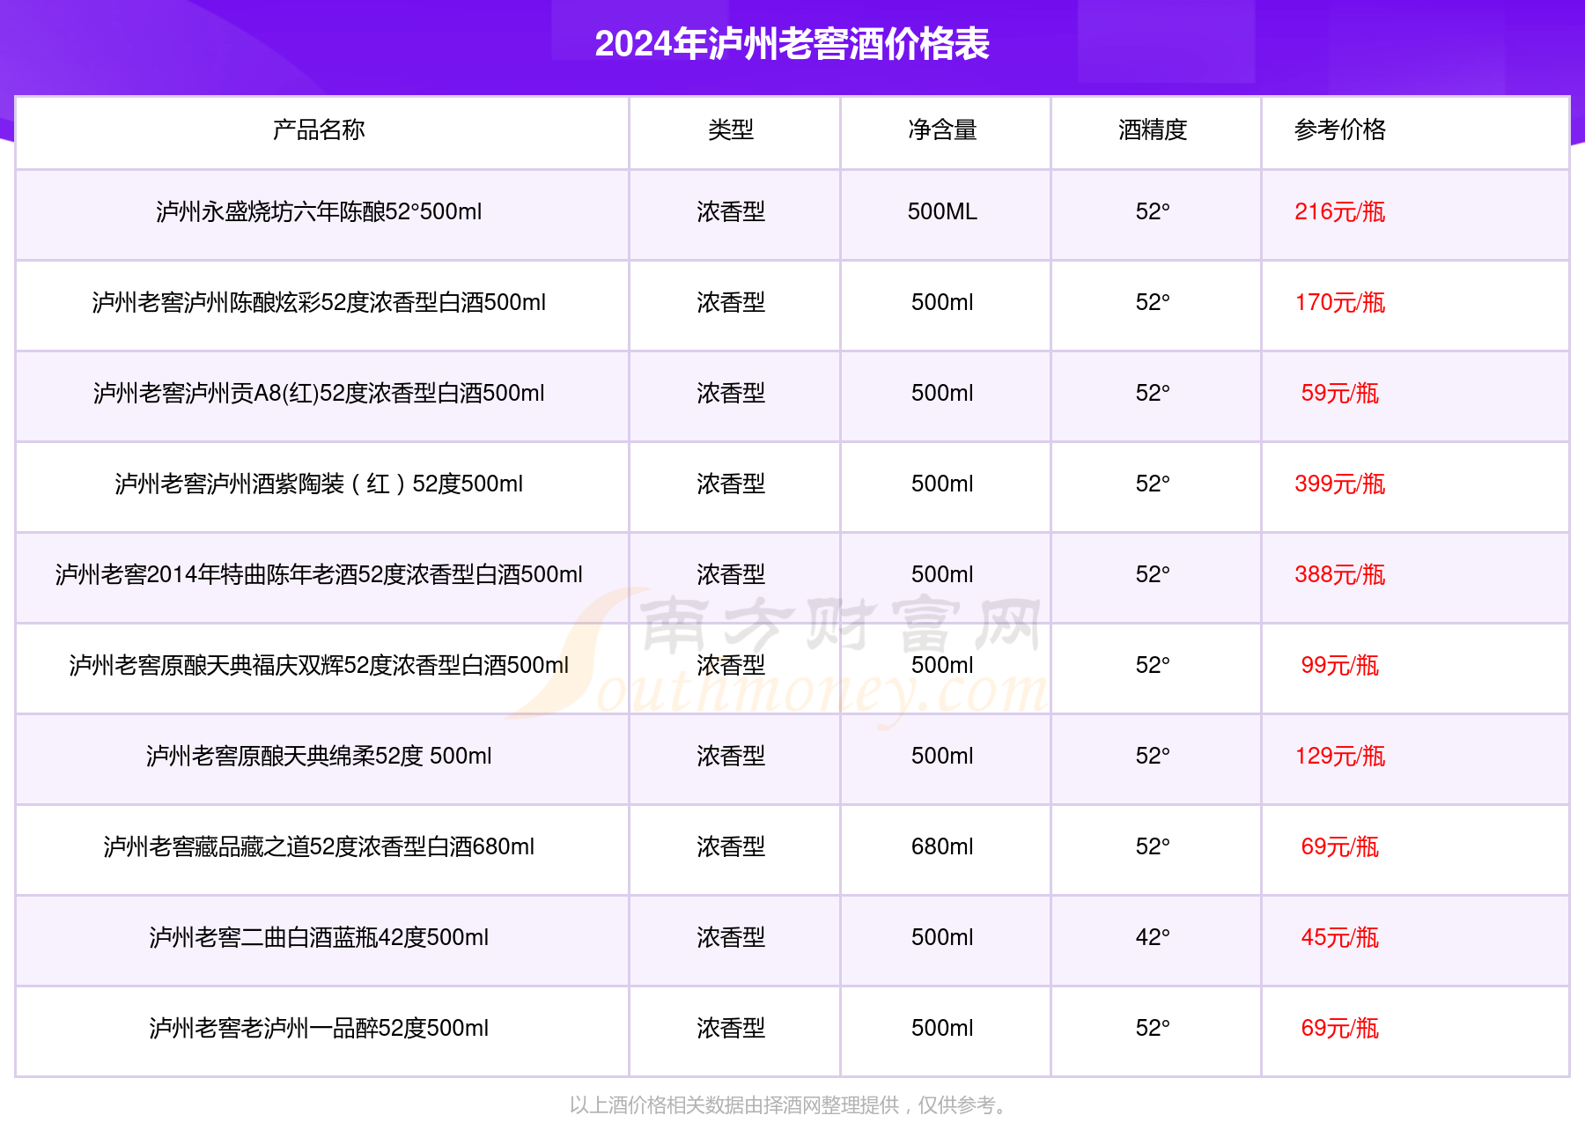Image resolution: width=1585 pixels, height=1145 pixels.
Task: Click the 500ML net content value
Action: pos(942,211)
